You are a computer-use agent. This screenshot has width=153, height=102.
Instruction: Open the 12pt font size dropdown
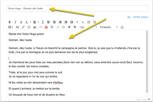click(x=88, y=27)
